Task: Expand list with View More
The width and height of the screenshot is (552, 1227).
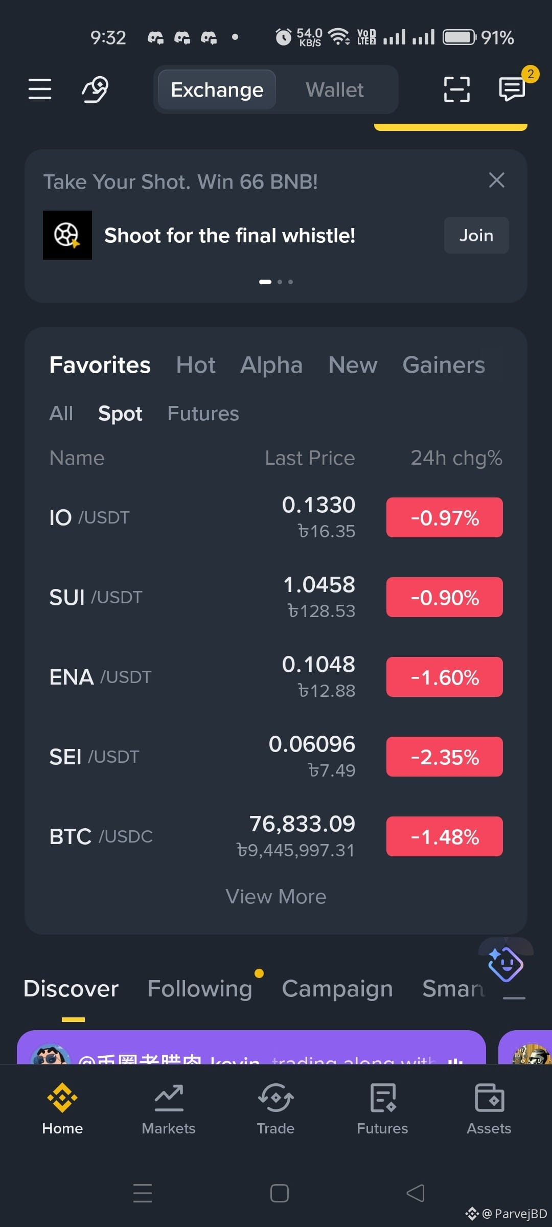Action: [x=276, y=897]
